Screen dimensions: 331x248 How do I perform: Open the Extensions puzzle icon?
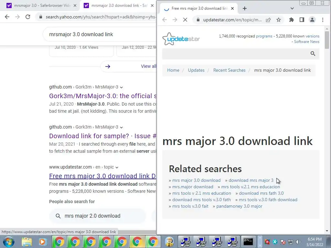click(x=292, y=20)
